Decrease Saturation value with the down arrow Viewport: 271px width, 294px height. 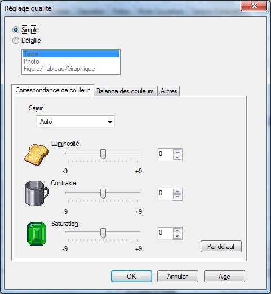point(177,236)
